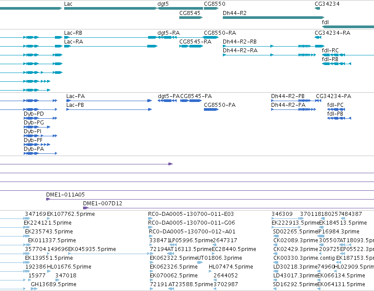Click the CK00330.3prime.contig label
The image size is (374, 291).
pos(304,258)
